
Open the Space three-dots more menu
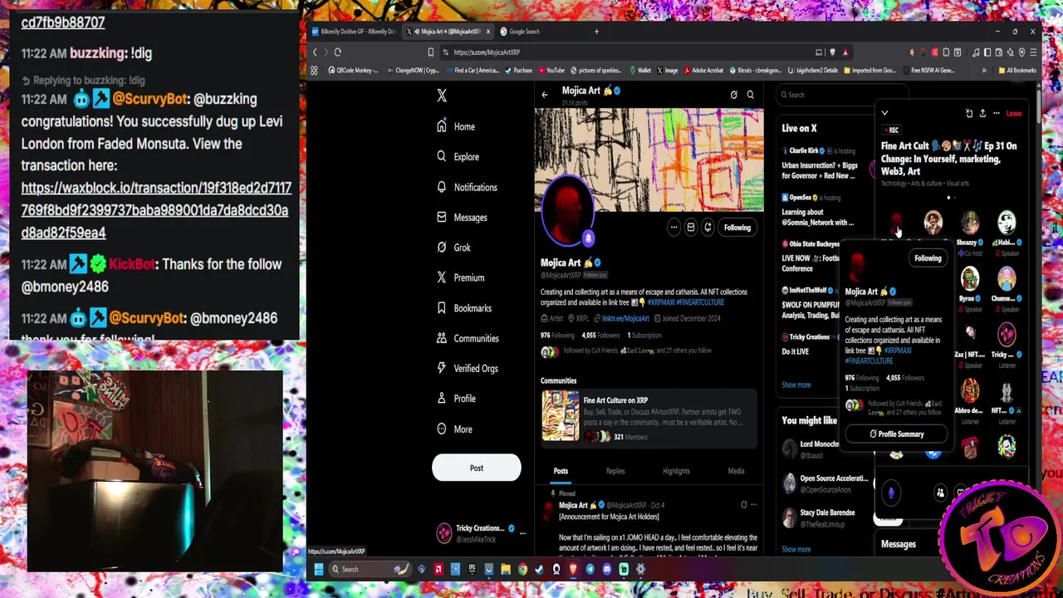coord(996,113)
